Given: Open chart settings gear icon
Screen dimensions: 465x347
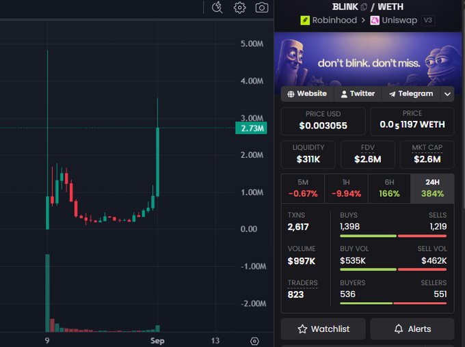Looking at the screenshot, I should (239, 8).
